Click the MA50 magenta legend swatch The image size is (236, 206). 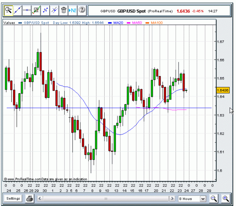coord(129,23)
